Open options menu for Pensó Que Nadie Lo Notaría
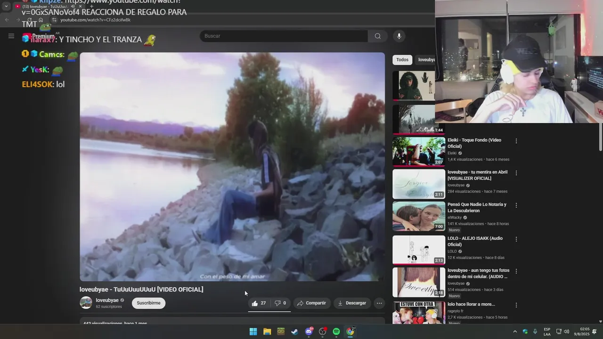603x339 pixels. [x=516, y=205]
